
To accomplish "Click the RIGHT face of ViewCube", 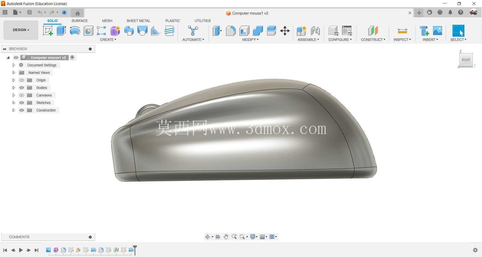I will click(466, 60).
